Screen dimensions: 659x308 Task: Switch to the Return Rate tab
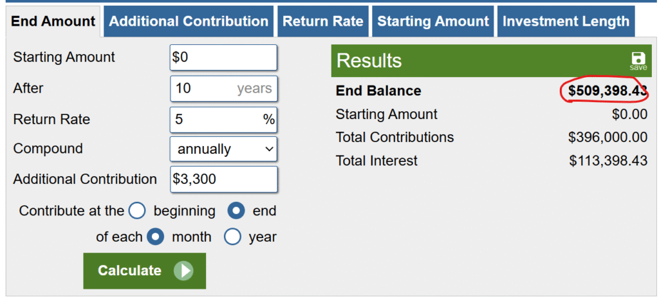click(323, 21)
